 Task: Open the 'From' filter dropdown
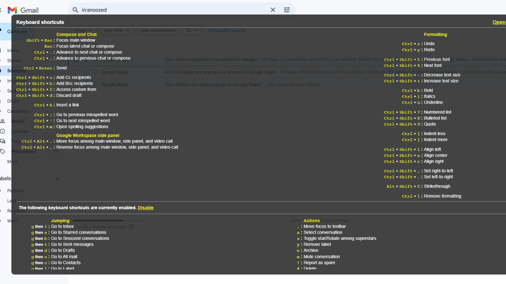point(83,30)
